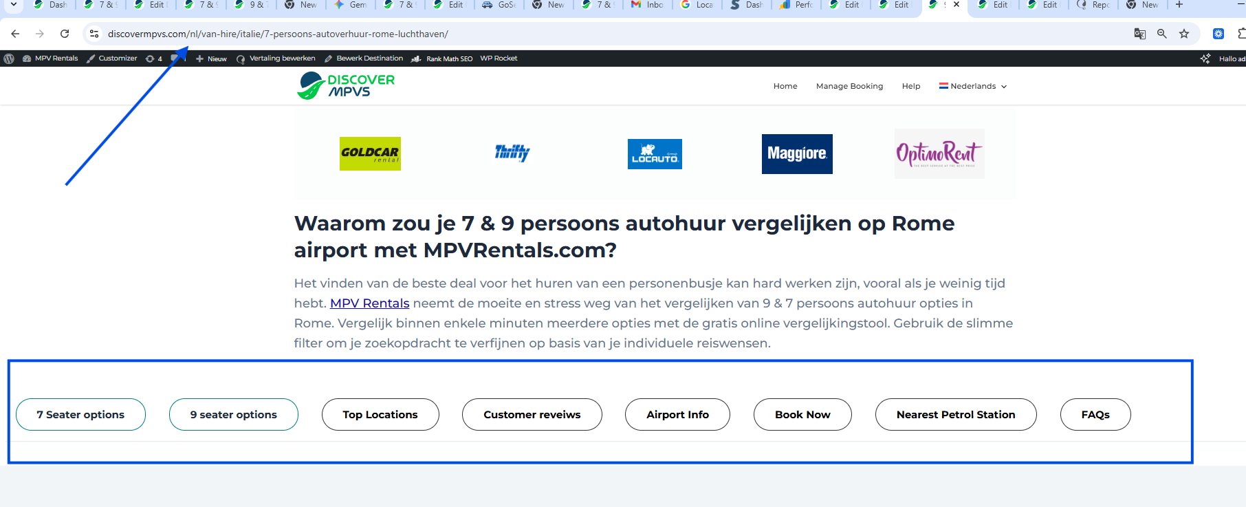This screenshot has width=1246, height=507.
Task: Close the active browser tab
Action: coord(957,5)
